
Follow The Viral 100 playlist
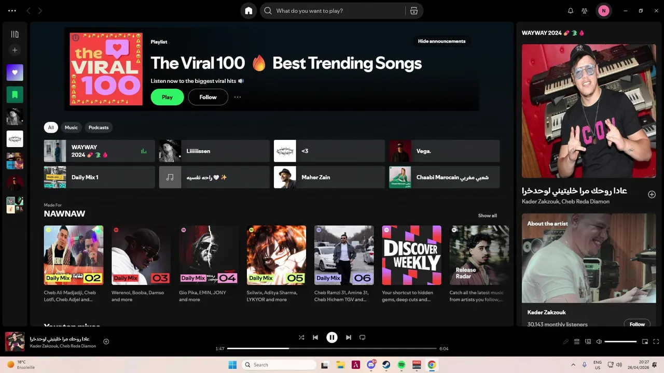pyautogui.click(x=208, y=97)
